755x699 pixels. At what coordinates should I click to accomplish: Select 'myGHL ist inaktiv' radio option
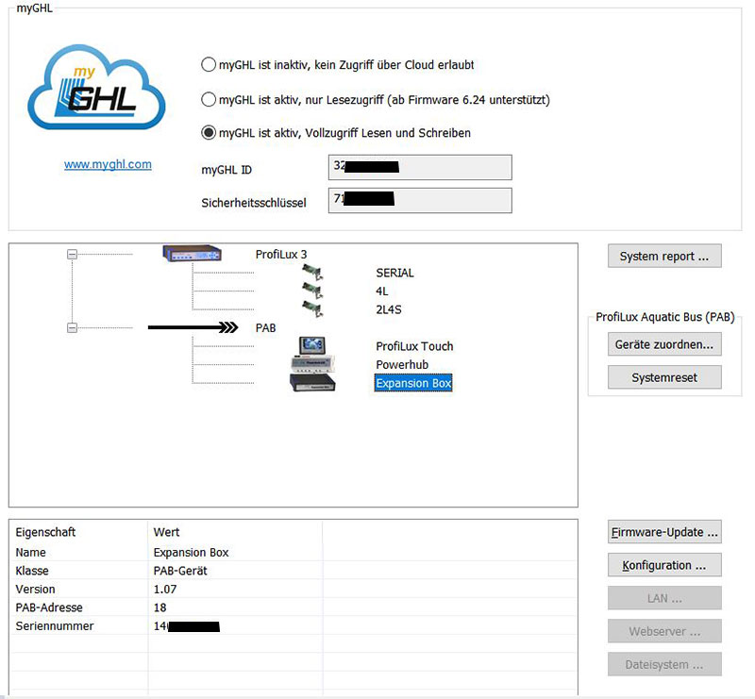pos(209,65)
